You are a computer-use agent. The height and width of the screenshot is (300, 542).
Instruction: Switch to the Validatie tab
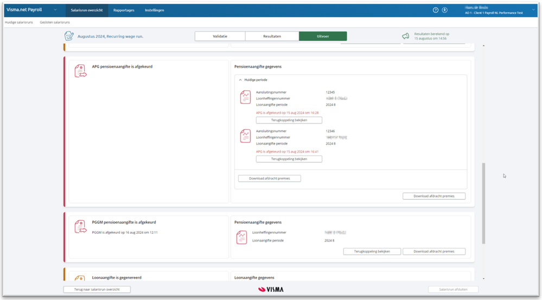[220, 36]
